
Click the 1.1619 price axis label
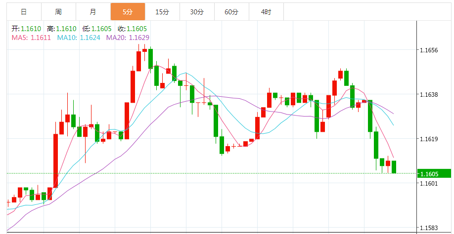click(x=429, y=139)
